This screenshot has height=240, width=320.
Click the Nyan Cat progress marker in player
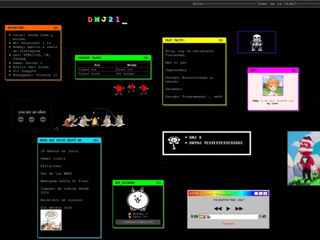coord(205,217)
